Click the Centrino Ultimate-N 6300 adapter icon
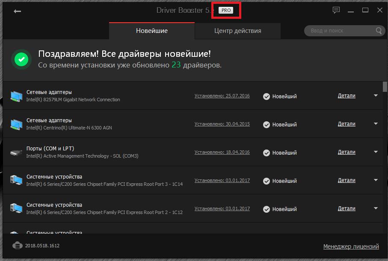 coord(16,124)
